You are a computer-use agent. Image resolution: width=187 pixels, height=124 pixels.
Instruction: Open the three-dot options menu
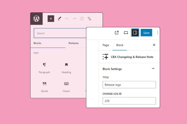click(x=157, y=33)
